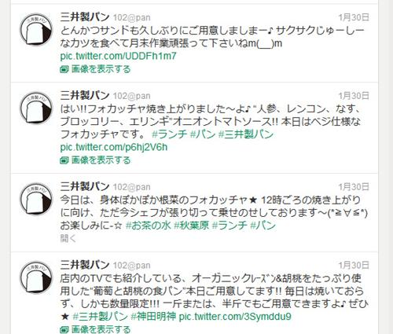This screenshot has height=334, width=393.
Task: Open link pic.twitter.com/3Symddu9
Action: click(x=235, y=317)
